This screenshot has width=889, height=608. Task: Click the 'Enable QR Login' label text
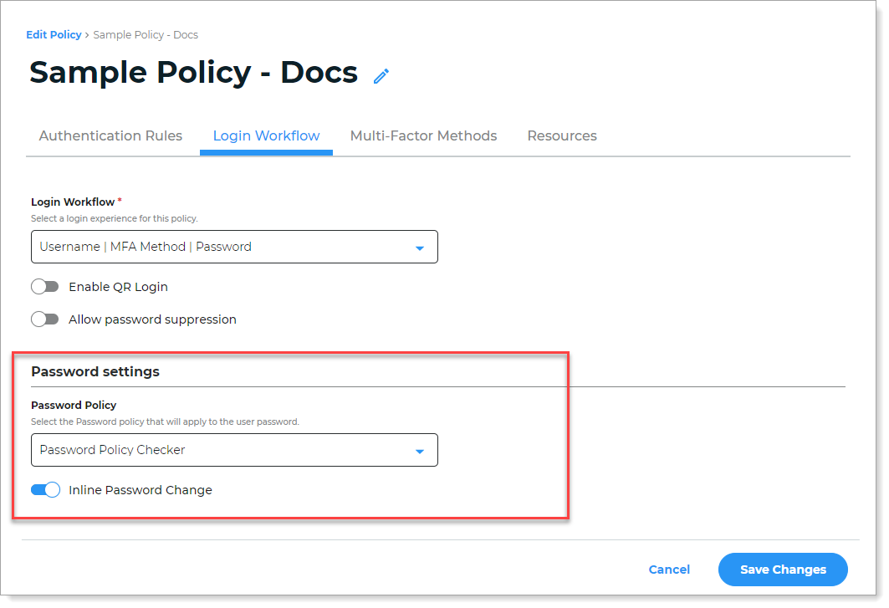click(x=118, y=287)
